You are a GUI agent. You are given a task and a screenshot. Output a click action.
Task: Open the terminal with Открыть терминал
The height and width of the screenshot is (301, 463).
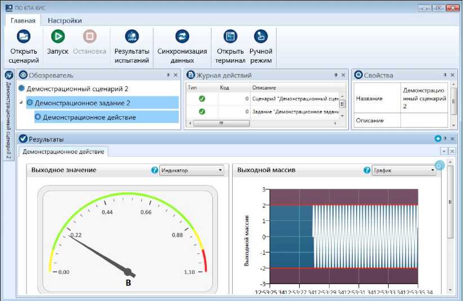click(230, 37)
